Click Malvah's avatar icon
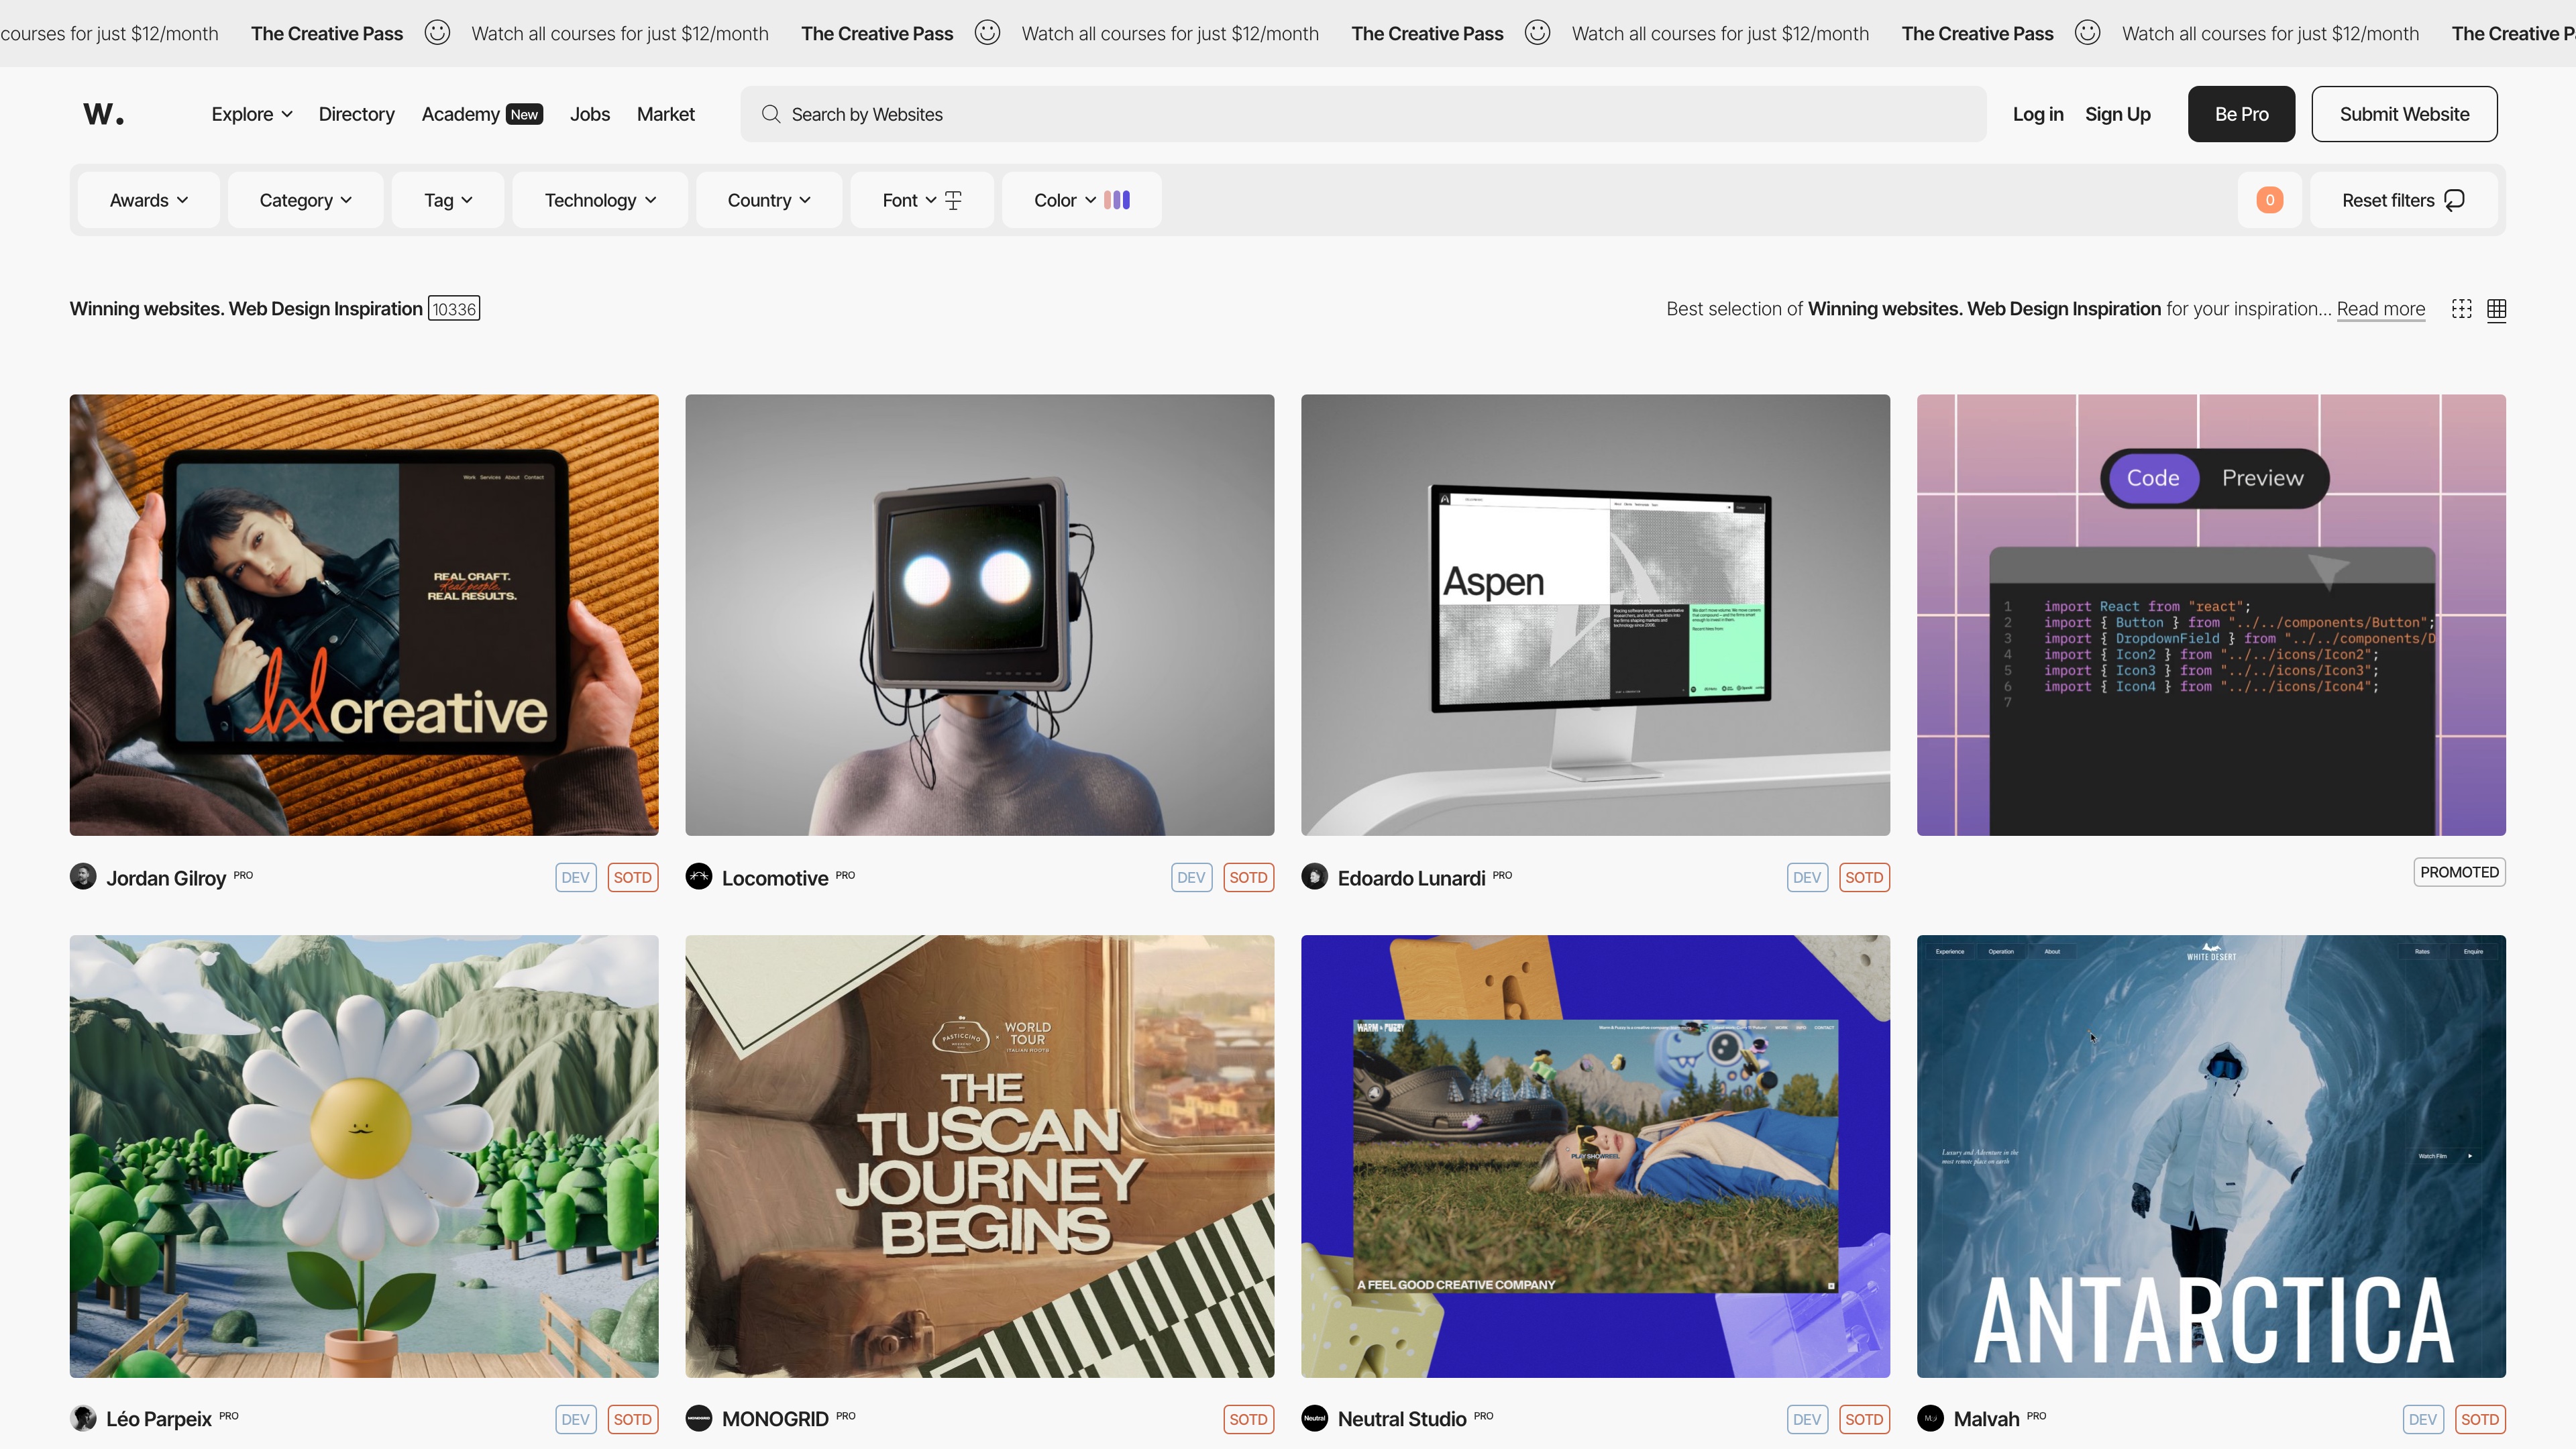 1931,1418
